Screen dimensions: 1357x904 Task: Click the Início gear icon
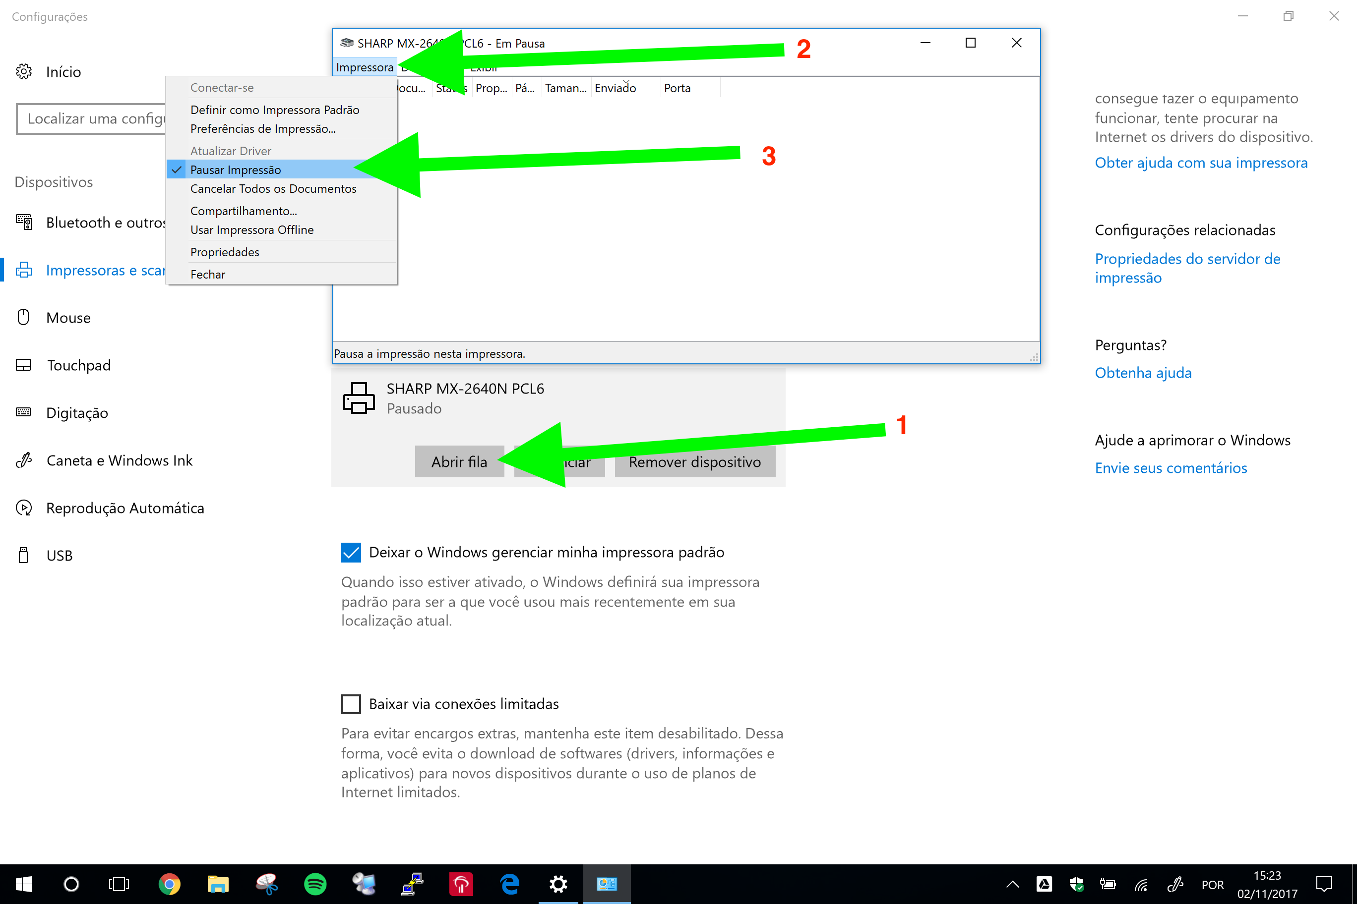click(24, 71)
